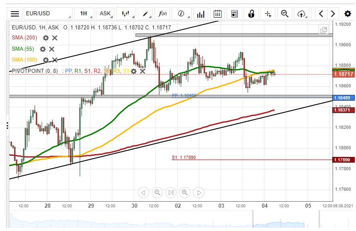The width and height of the screenshot is (356, 231).
Task: Click the PP: 1.18489 line label
Action: pos(184,95)
